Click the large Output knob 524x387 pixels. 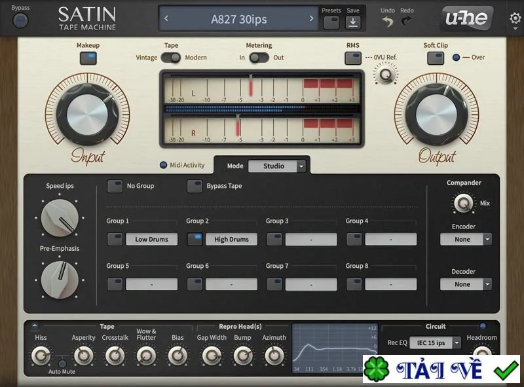(436, 115)
